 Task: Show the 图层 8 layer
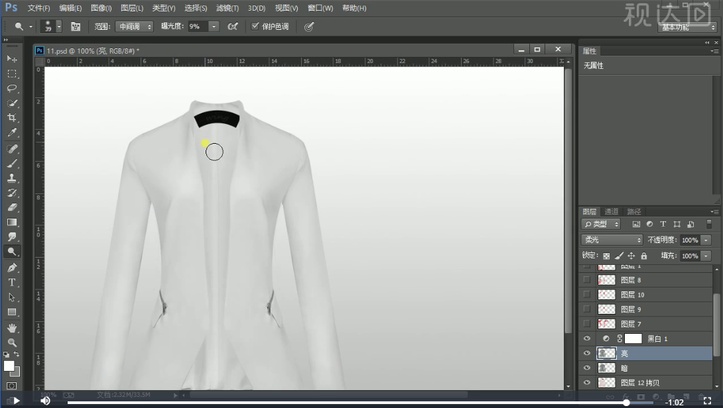point(586,280)
